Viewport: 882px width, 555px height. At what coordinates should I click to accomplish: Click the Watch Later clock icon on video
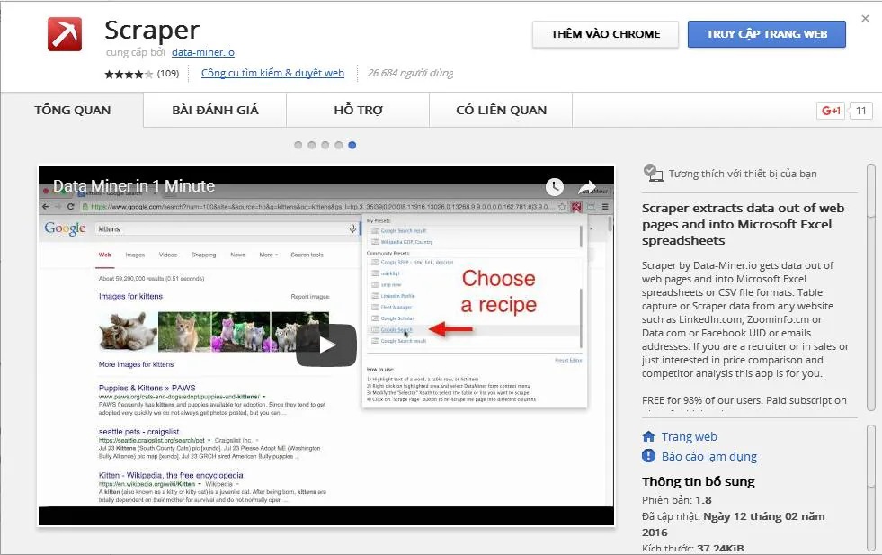click(x=554, y=187)
